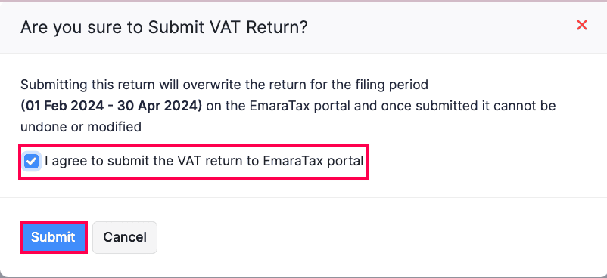Image resolution: width=607 pixels, height=278 pixels.
Task: Select the bold filing period '01 Feb 2024 - 30 Apr 2024'
Action: click(x=111, y=106)
